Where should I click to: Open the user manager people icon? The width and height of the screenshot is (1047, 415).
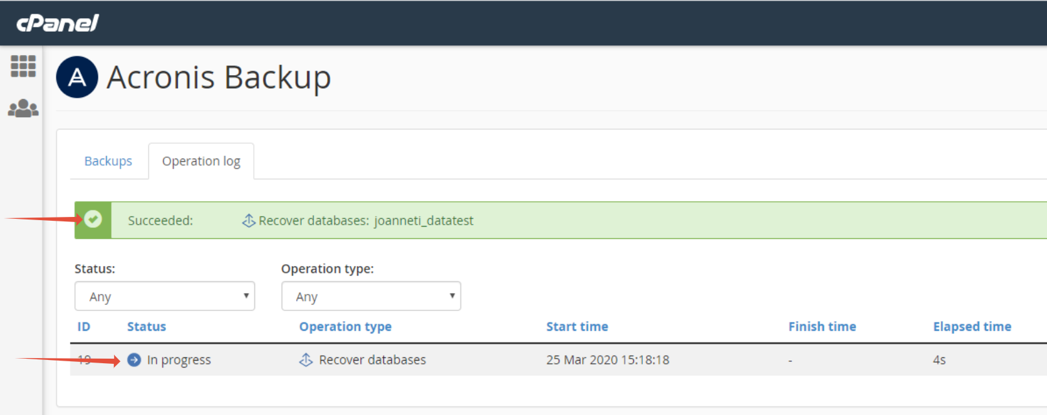click(x=23, y=108)
